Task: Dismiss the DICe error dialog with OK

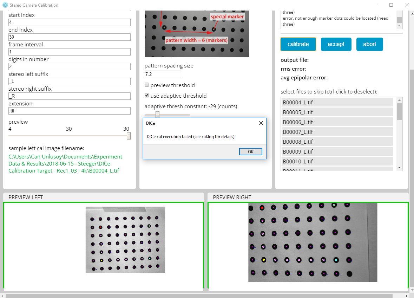Action: coord(250,151)
